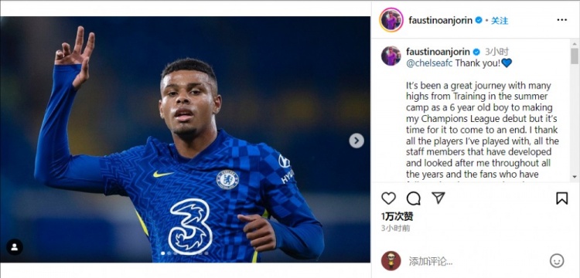Click the caption scrollbar thumb

tap(574, 56)
